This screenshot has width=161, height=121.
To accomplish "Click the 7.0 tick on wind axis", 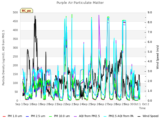I will pyautogui.click(x=150, y=32).
